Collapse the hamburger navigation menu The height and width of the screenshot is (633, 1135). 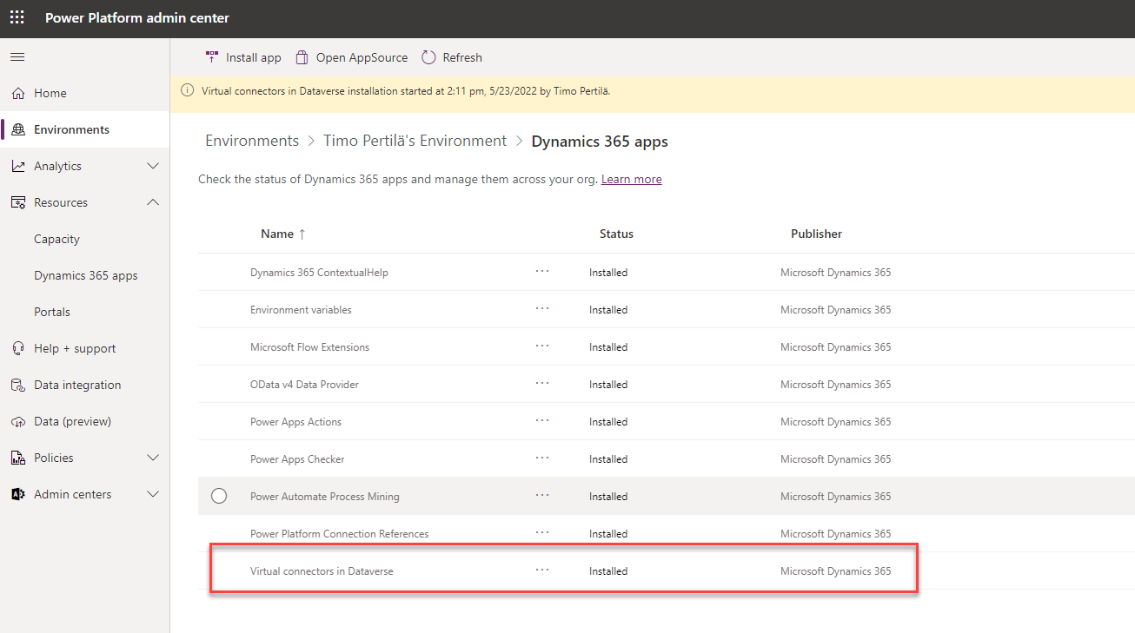(17, 57)
